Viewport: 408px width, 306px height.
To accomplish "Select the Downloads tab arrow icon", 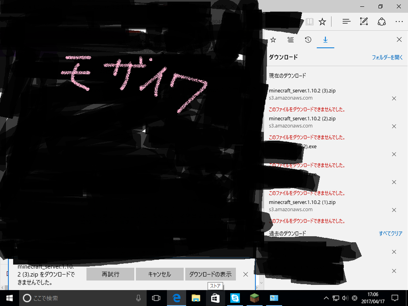I will tap(326, 40).
